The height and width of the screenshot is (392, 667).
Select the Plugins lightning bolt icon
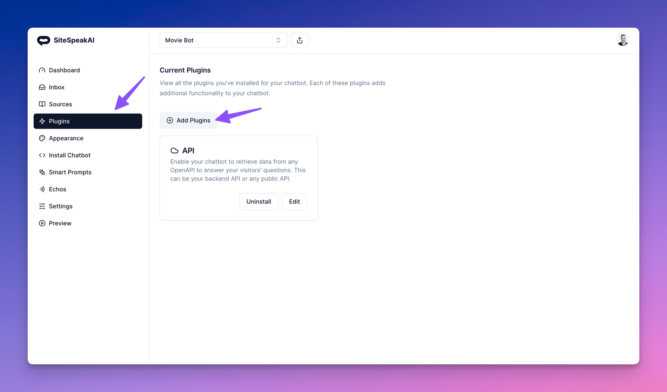point(42,121)
